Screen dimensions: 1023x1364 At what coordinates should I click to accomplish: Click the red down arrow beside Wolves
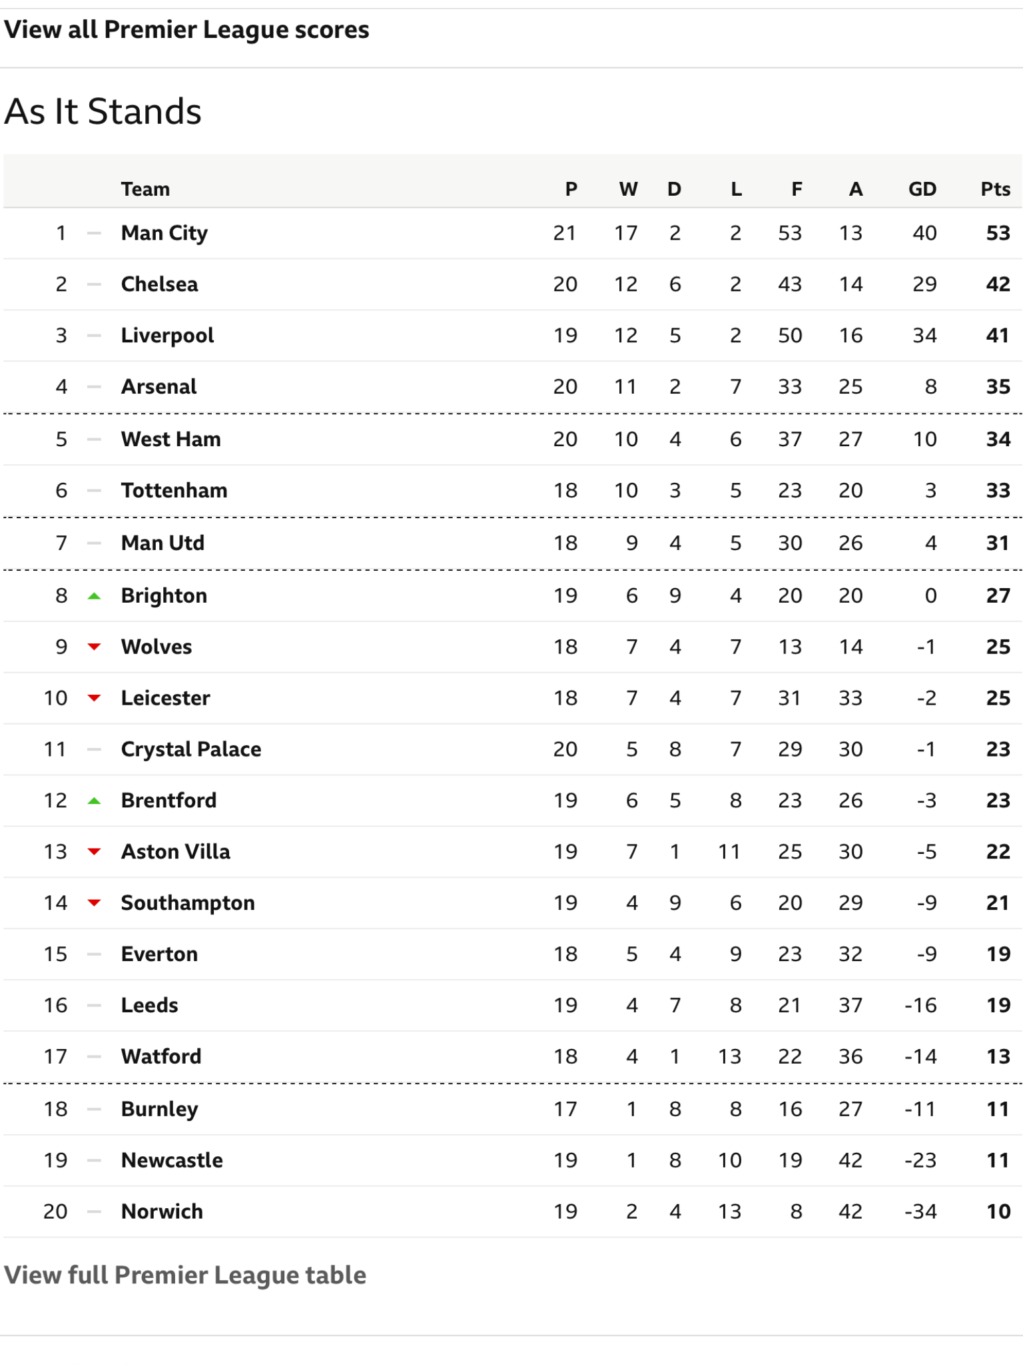pos(94,647)
